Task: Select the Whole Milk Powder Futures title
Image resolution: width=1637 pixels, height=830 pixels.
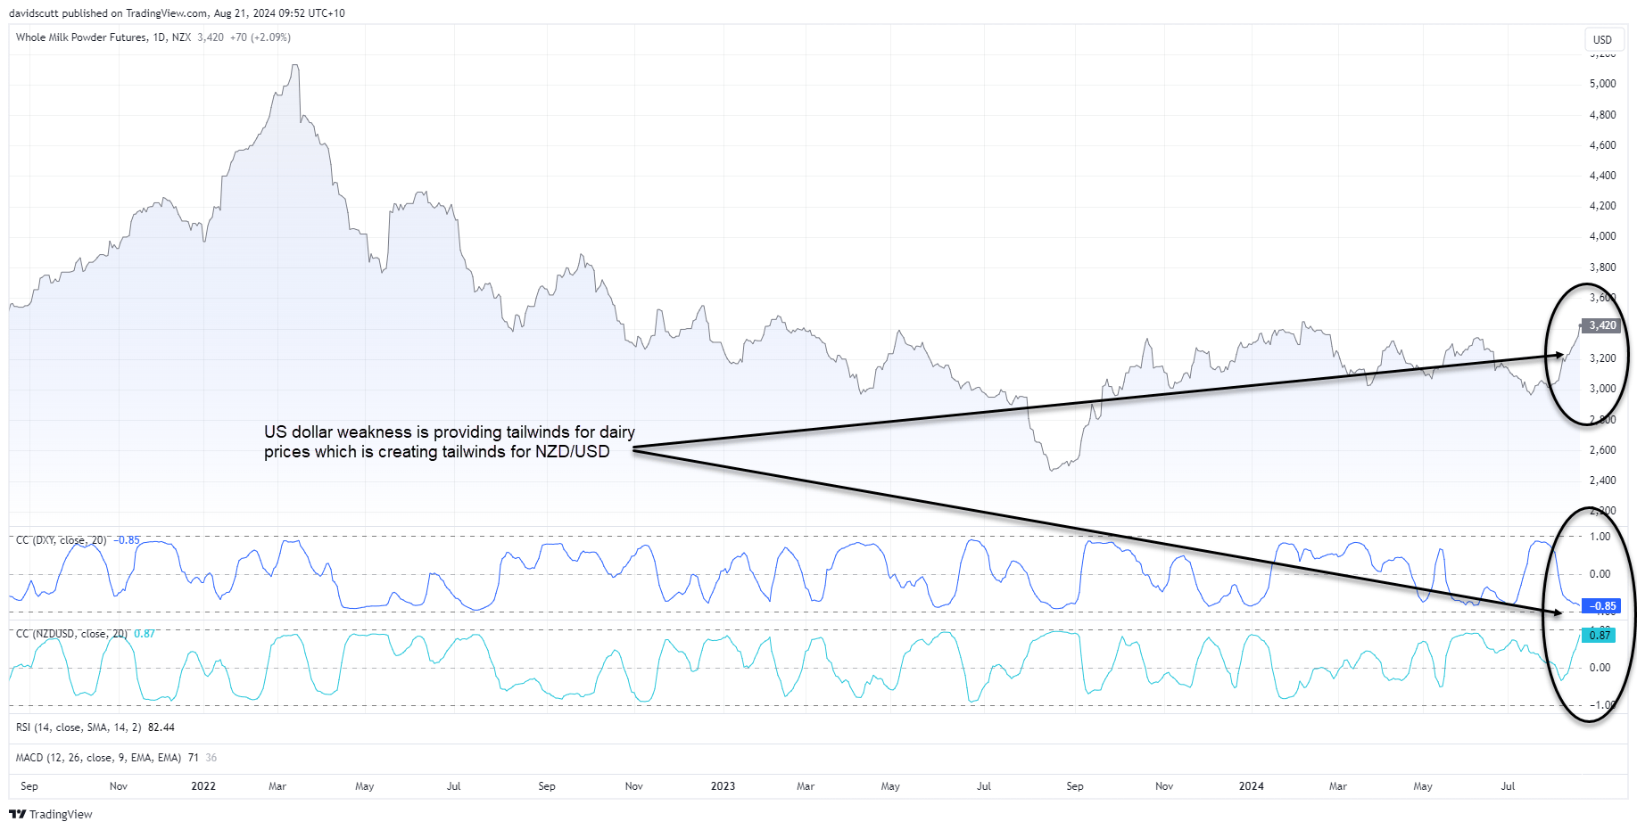Action: (x=81, y=37)
